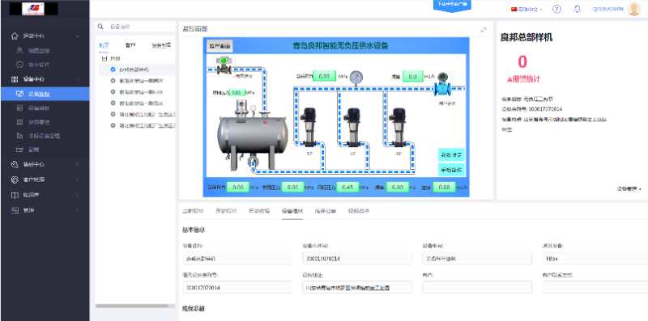Viewport: 648px width, 321px height.
Task: Click the horizontal scrollbar below the device list
Action: point(132,306)
